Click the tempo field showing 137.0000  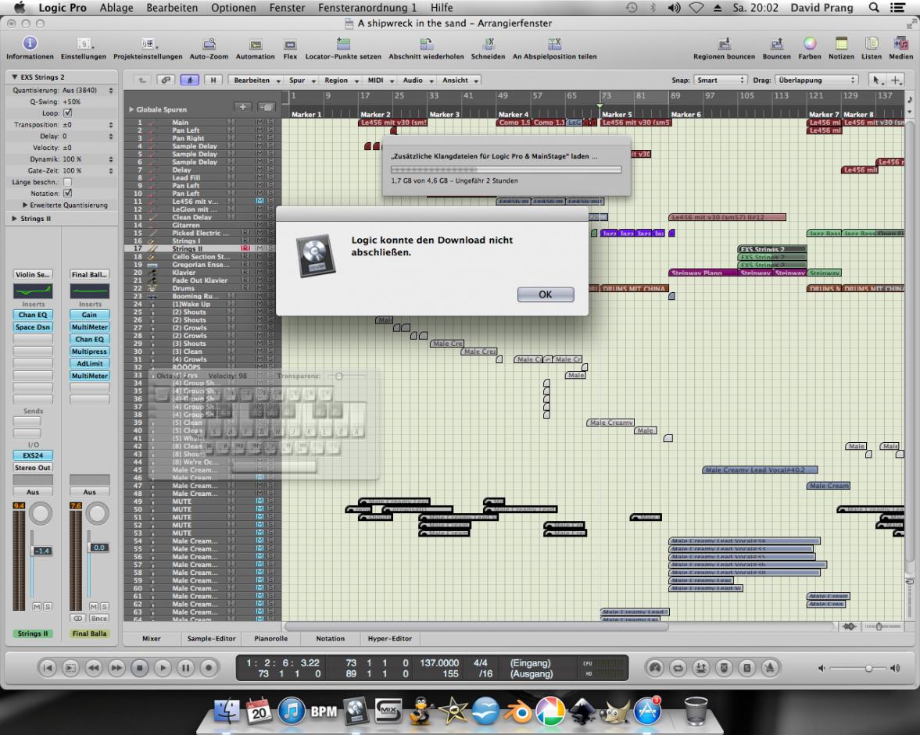tap(439, 663)
